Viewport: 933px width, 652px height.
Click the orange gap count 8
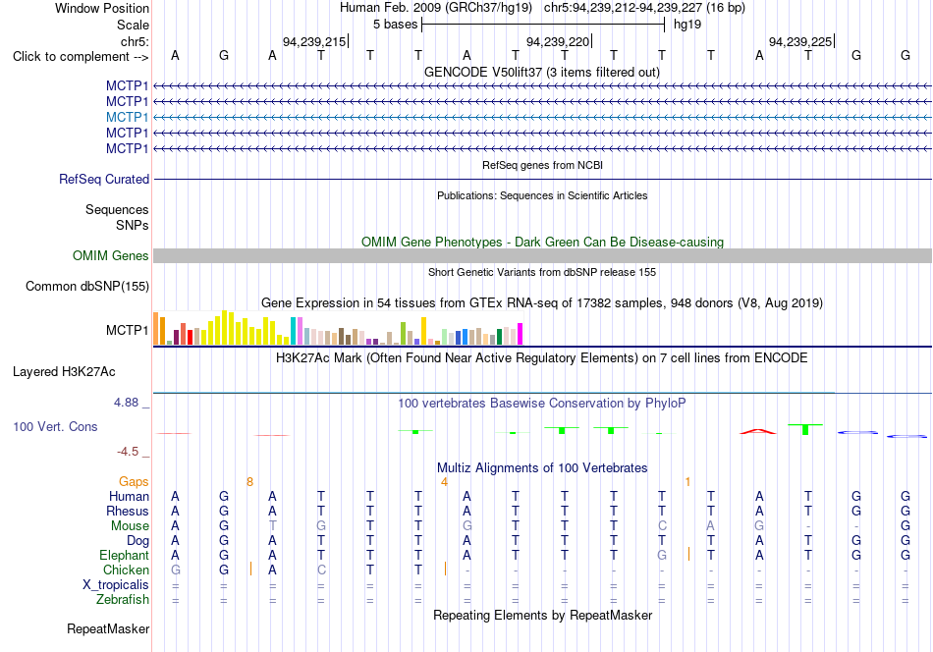click(x=249, y=481)
